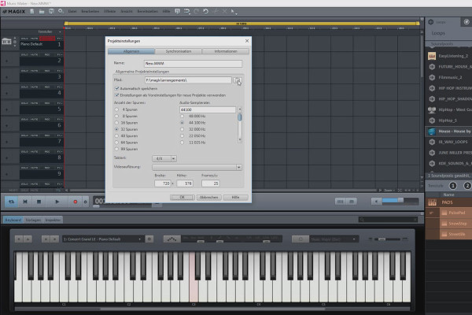Open the Datei menu
This screenshot has height=315, width=472.
72,12
